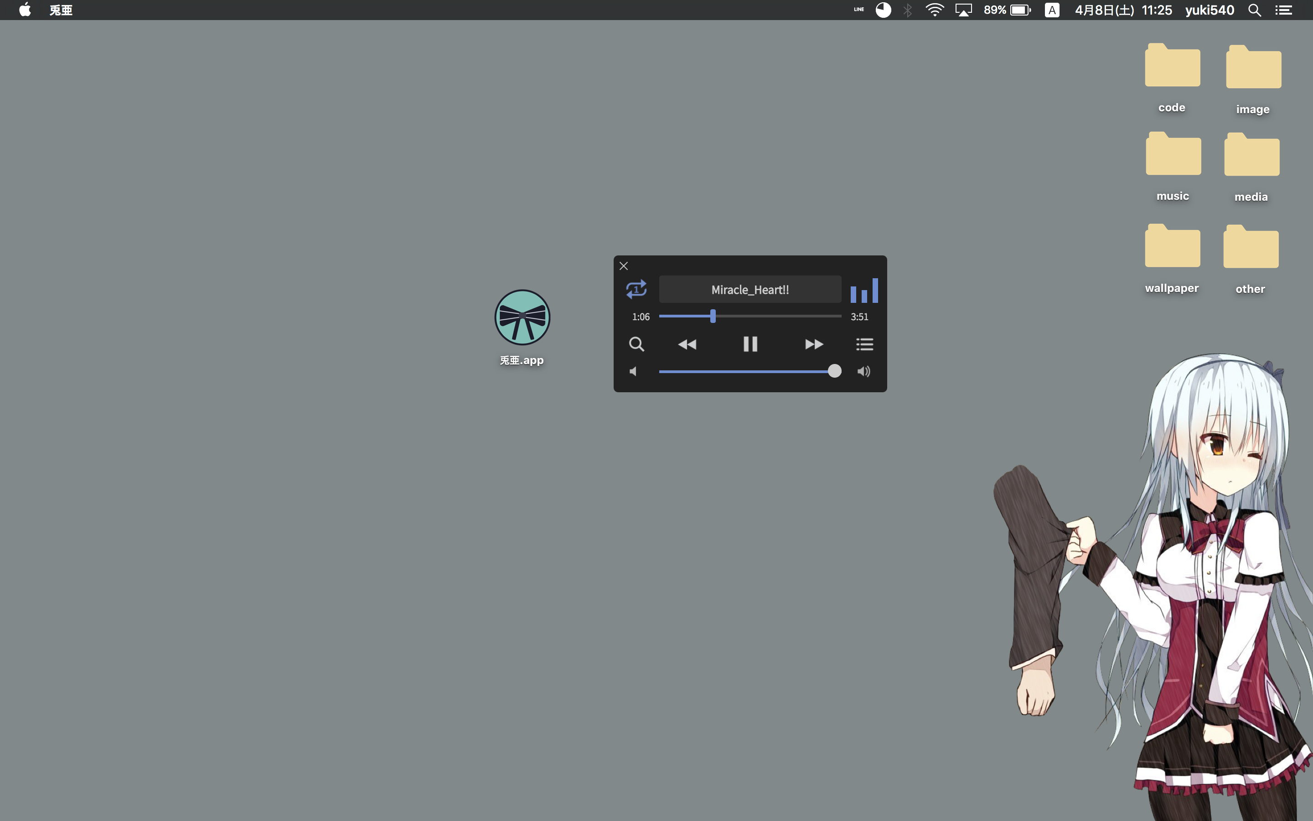Click the blue equalizer bars icon

(864, 291)
